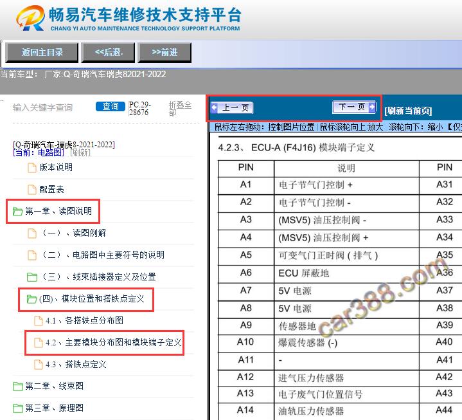Click the 5V 电源 cell in row A8

tap(346, 309)
